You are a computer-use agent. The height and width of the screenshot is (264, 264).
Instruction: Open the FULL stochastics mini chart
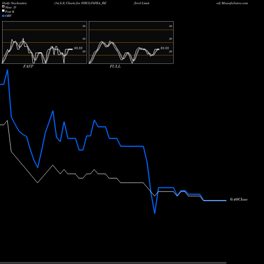(x=131, y=42)
